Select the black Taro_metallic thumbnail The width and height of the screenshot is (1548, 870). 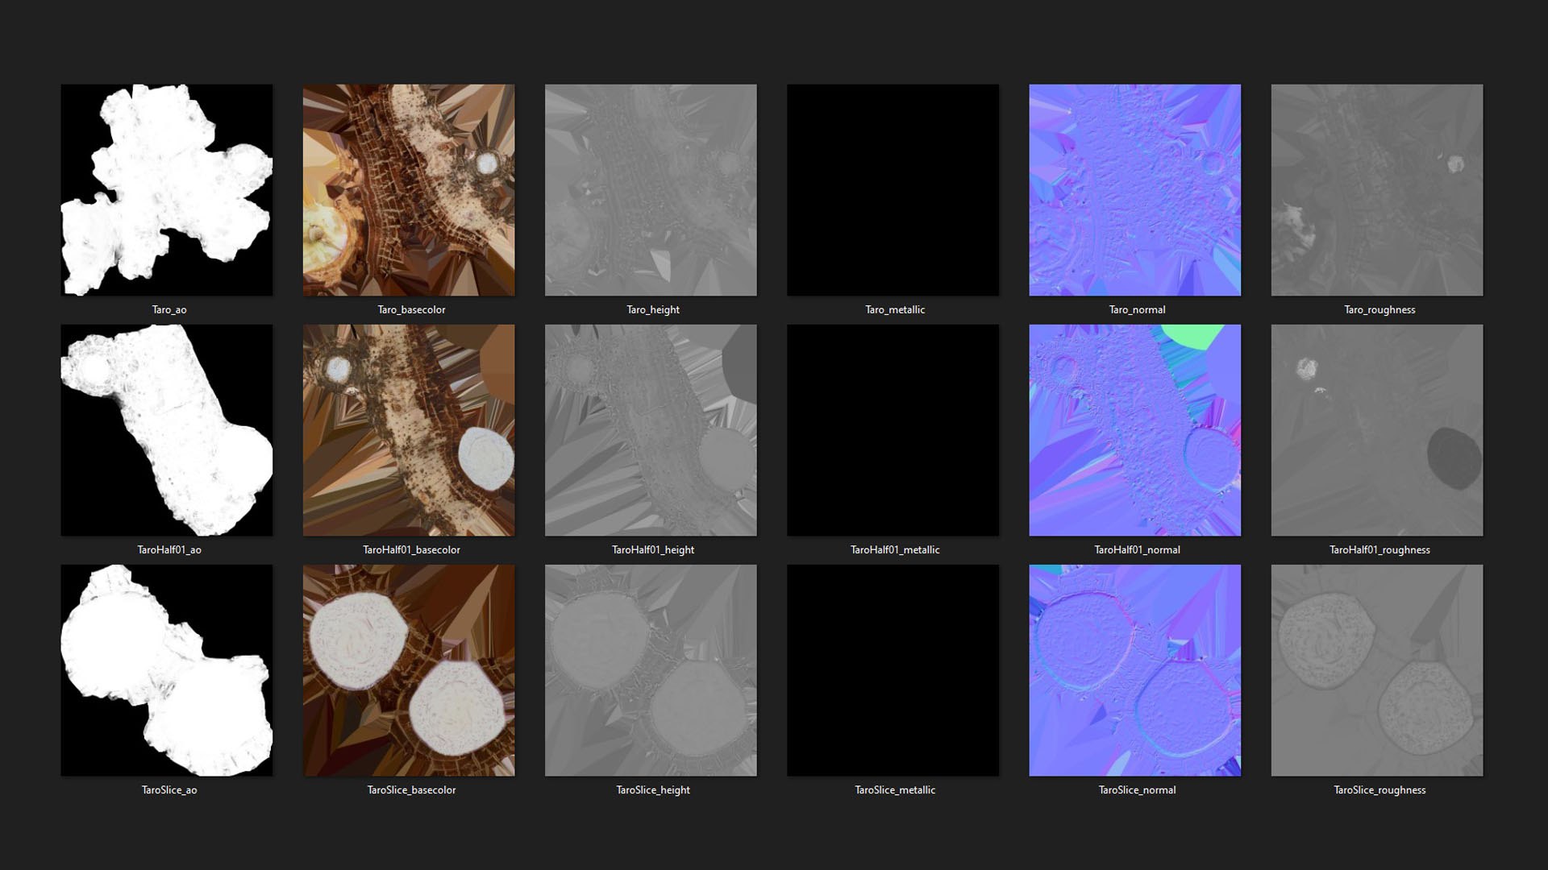pos(892,189)
